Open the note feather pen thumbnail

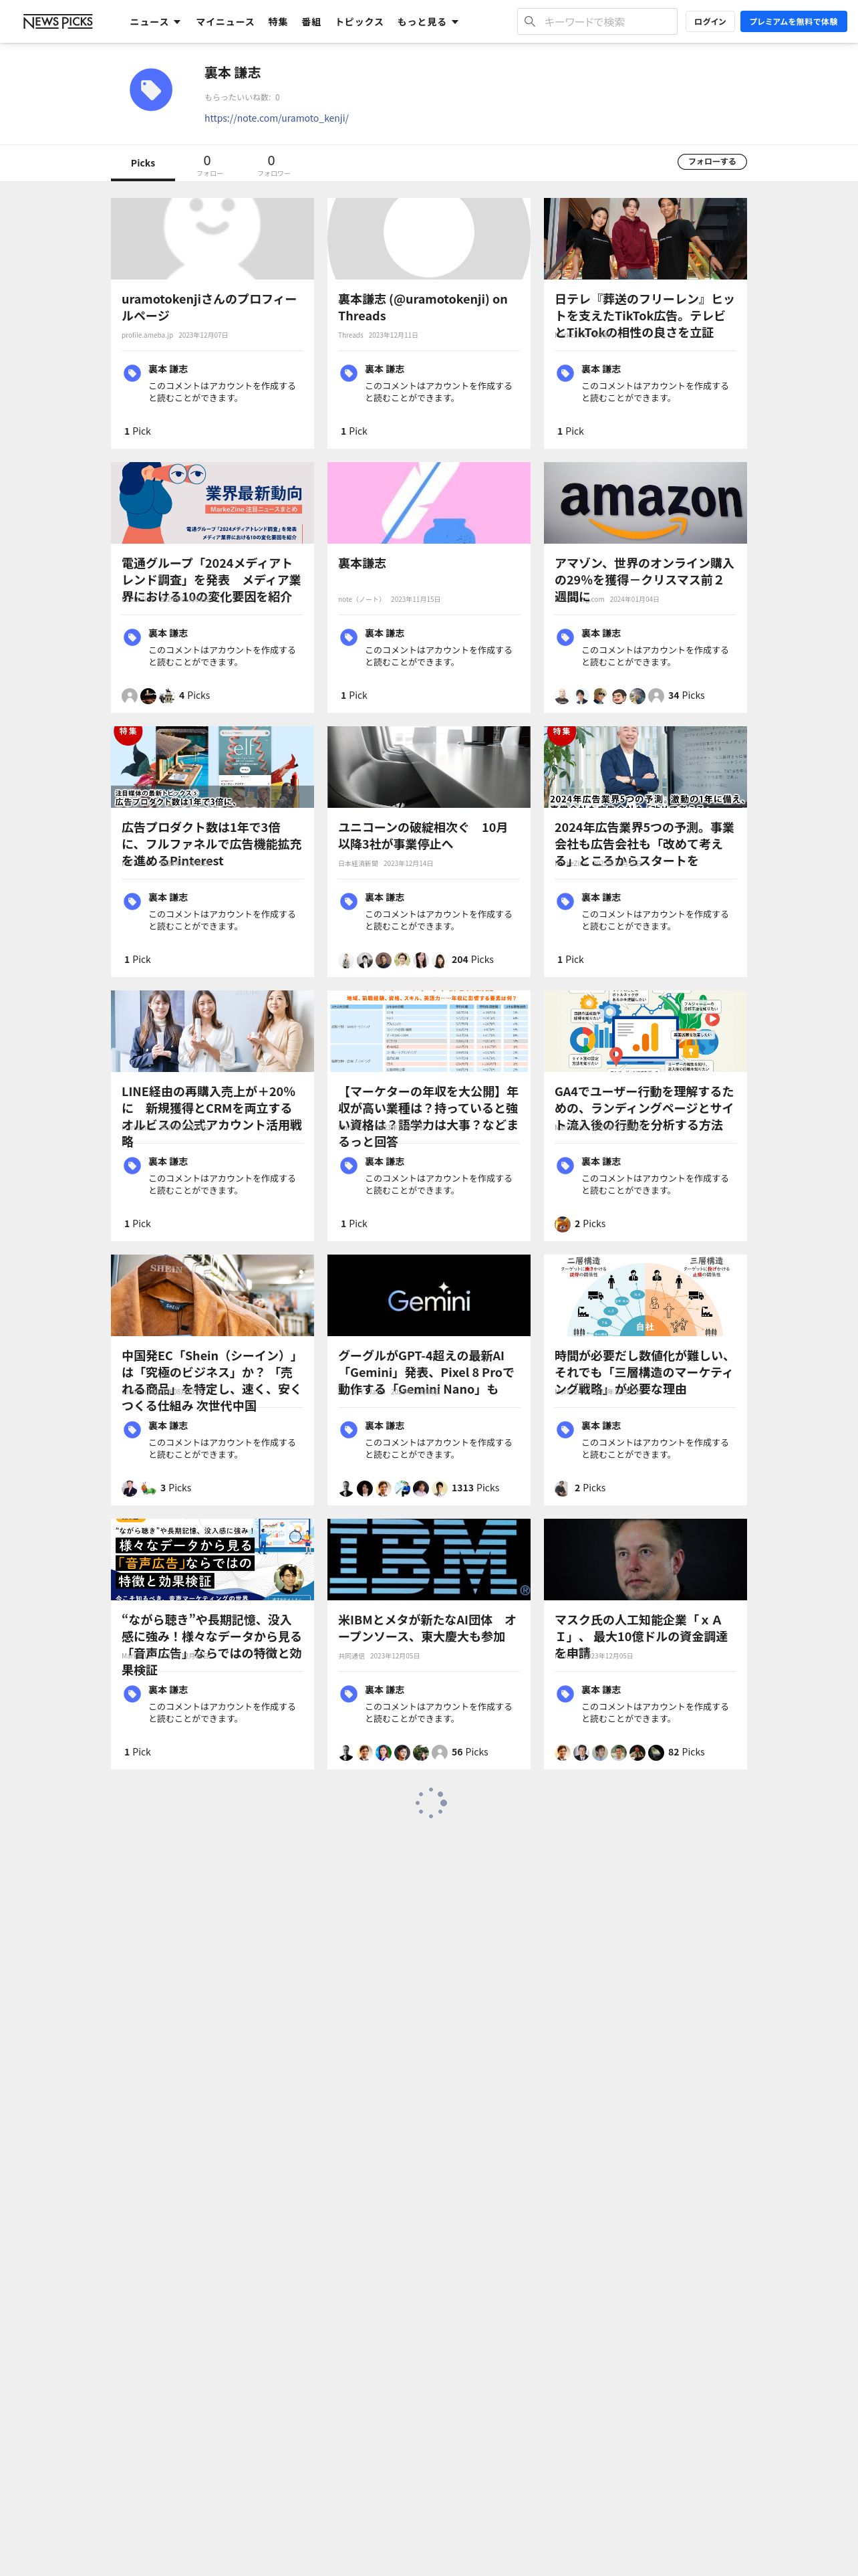point(428,502)
